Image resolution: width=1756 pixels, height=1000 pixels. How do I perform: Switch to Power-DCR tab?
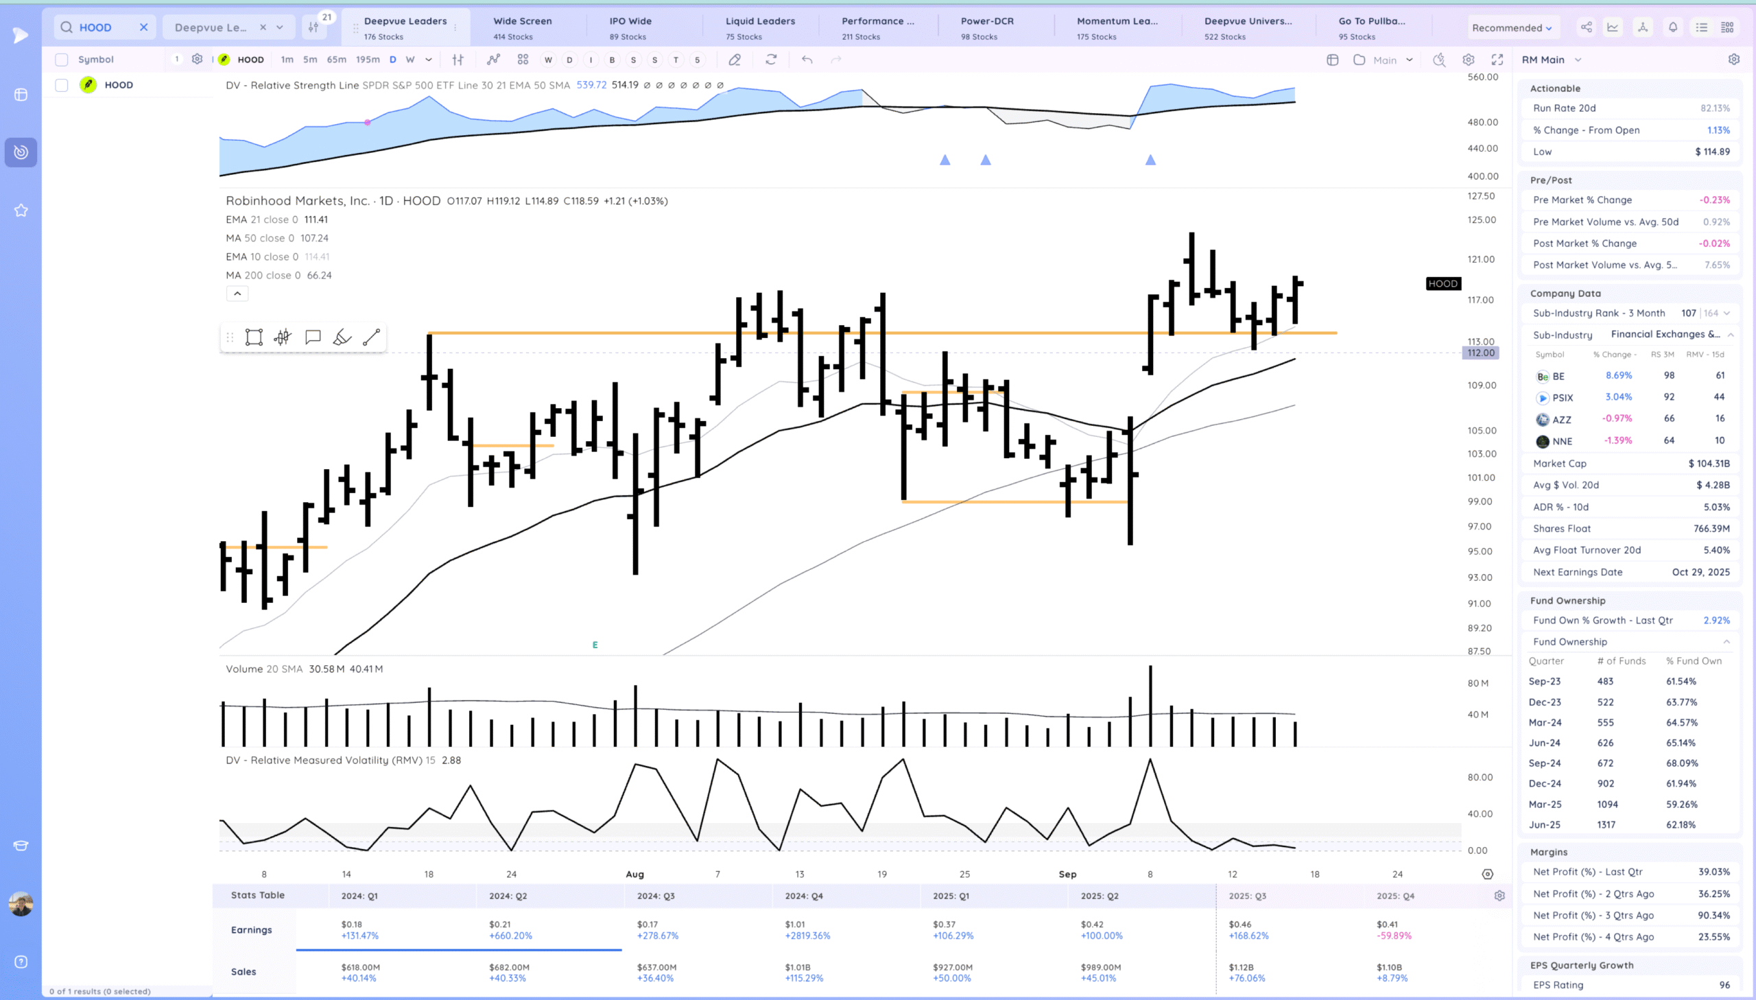click(996, 27)
